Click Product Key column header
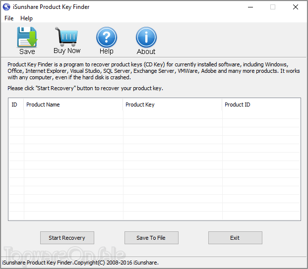 (x=173, y=105)
